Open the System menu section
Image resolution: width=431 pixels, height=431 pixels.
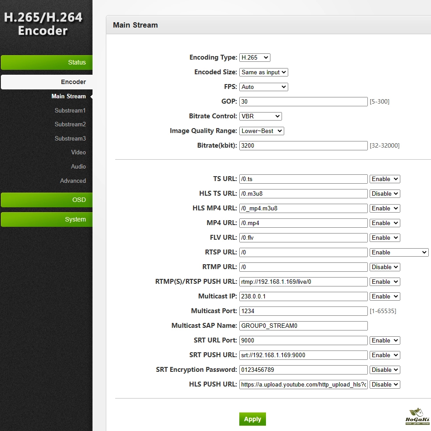[x=46, y=219]
